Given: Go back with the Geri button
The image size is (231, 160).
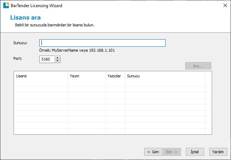Looking at the screenshot, I should coord(153,152).
